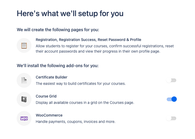This screenshot has width=195, height=139.
Task: Click the Certificate Builder title
Action: tap(52, 77)
